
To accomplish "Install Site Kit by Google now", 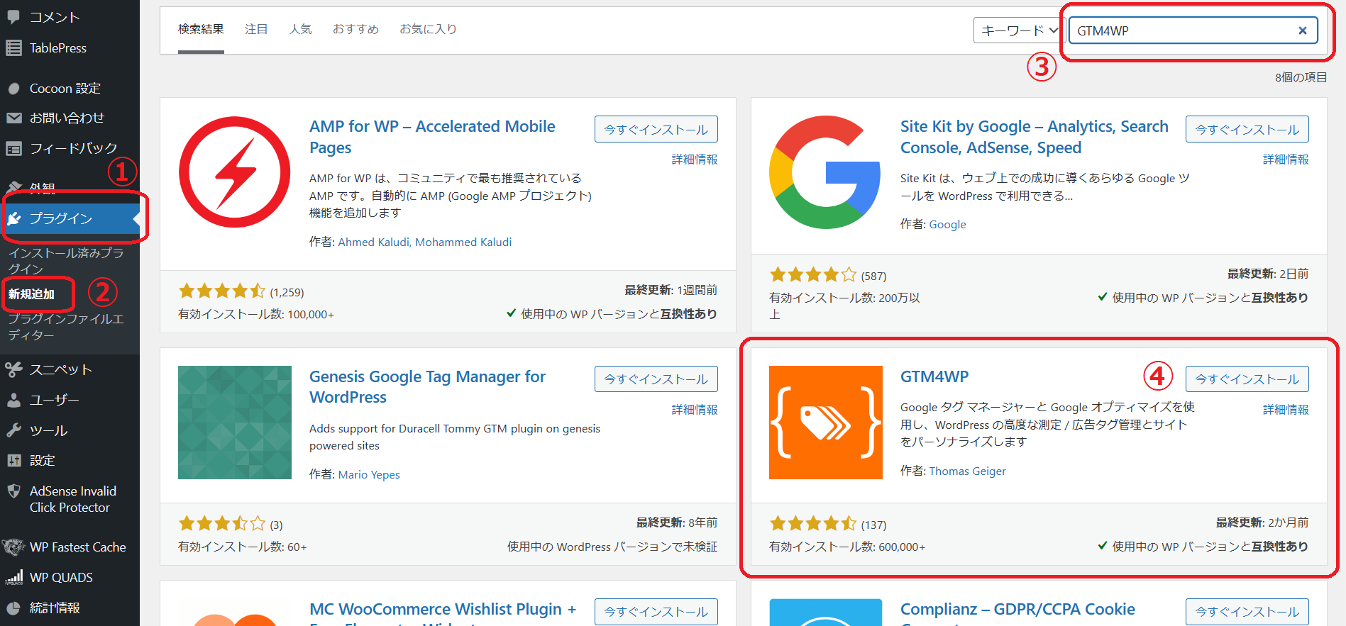I will tap(1247, 129).
